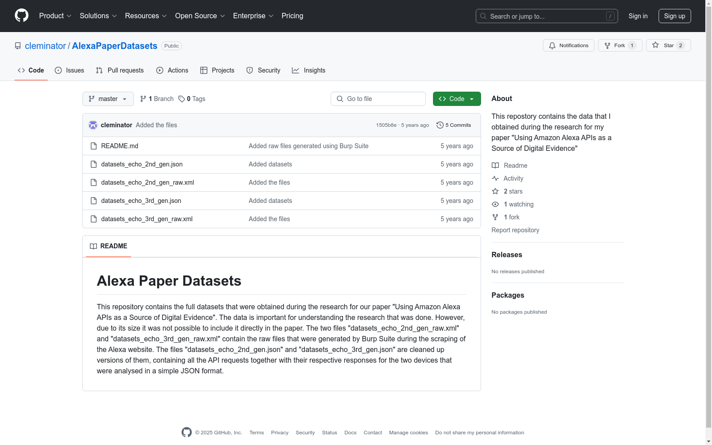712x445 pixels.
Task: Focus the Go to file input
Action: pos(378,99)
